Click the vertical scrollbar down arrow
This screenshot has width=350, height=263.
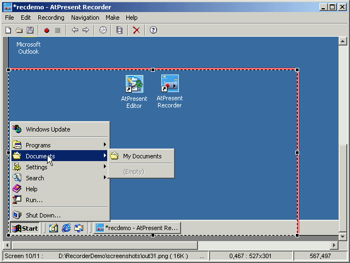pos(343,236)
